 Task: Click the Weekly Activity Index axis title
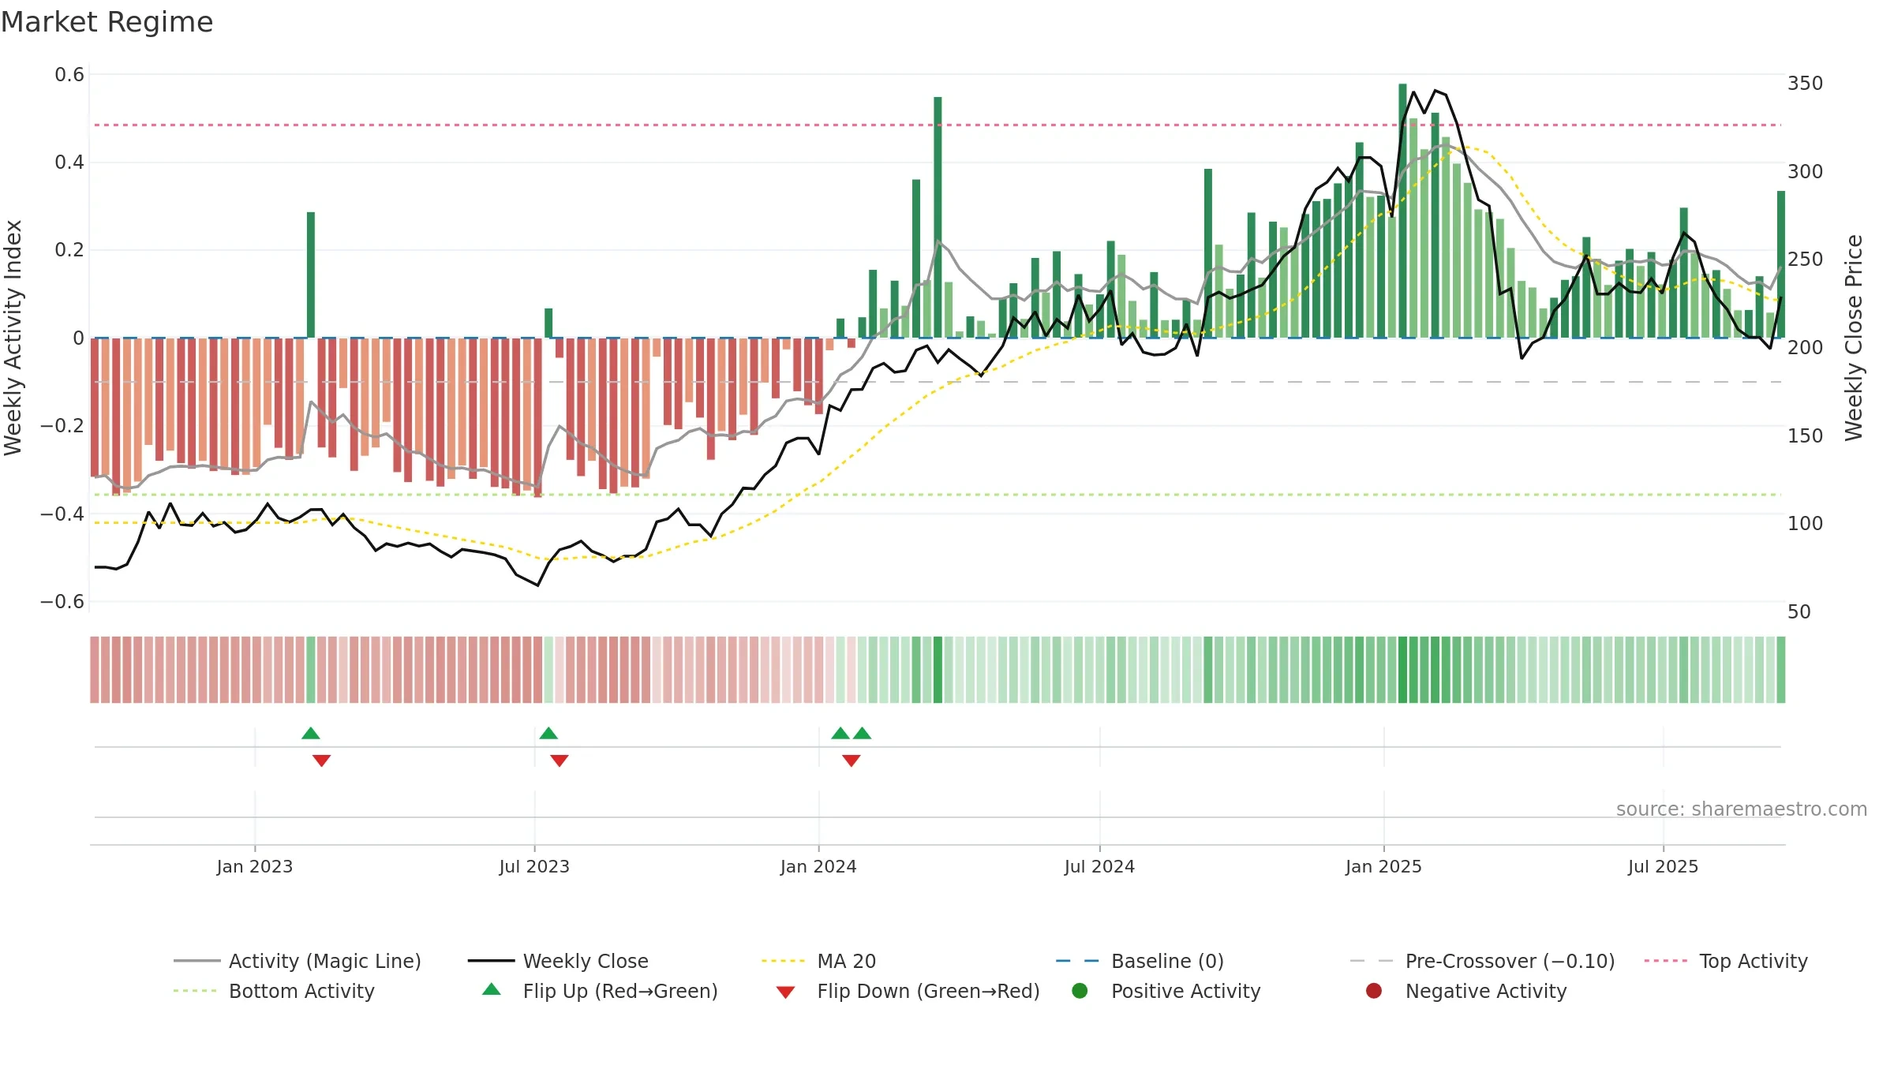click(13, 338)
